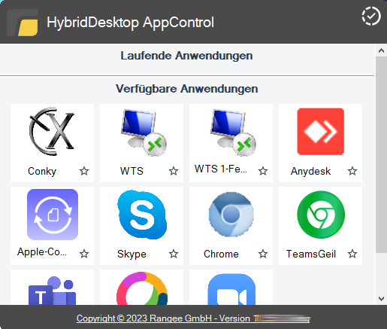Open the blue Chrome app icon
The image size is (387, 329).
point(231,215)
